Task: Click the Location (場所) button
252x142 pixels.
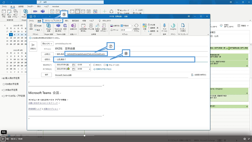Action: click(x=46, y=75)
